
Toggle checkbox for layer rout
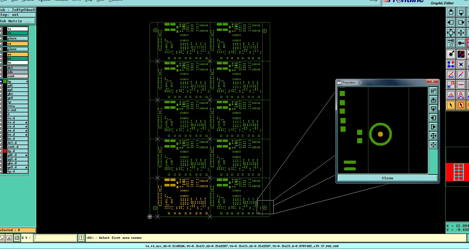(1, 76)
